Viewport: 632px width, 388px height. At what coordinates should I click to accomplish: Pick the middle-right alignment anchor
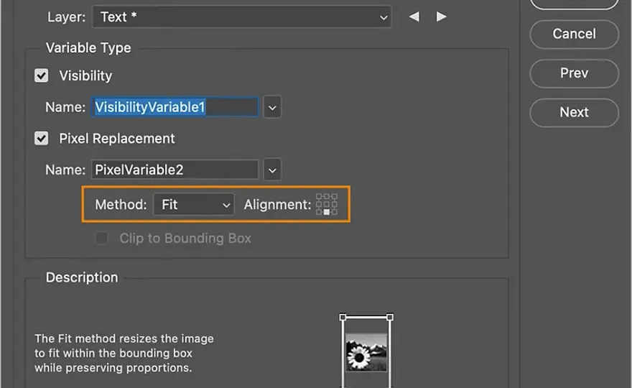[x=335, y=204]
